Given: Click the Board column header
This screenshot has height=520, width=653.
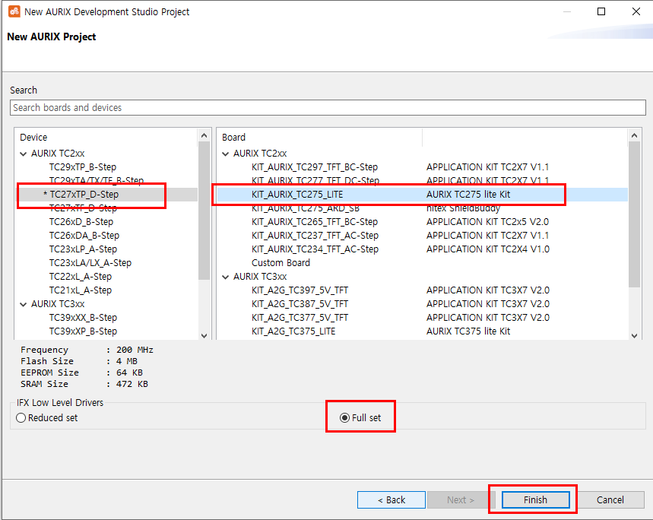Looking at the screenshot, I should (x=233, y=138).
